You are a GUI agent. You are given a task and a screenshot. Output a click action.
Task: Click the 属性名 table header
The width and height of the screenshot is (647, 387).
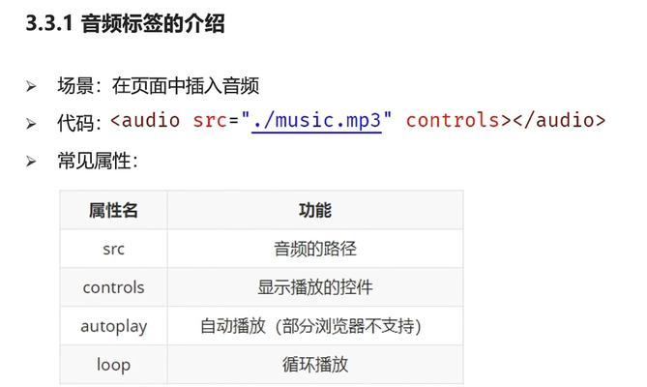[113, 210]
